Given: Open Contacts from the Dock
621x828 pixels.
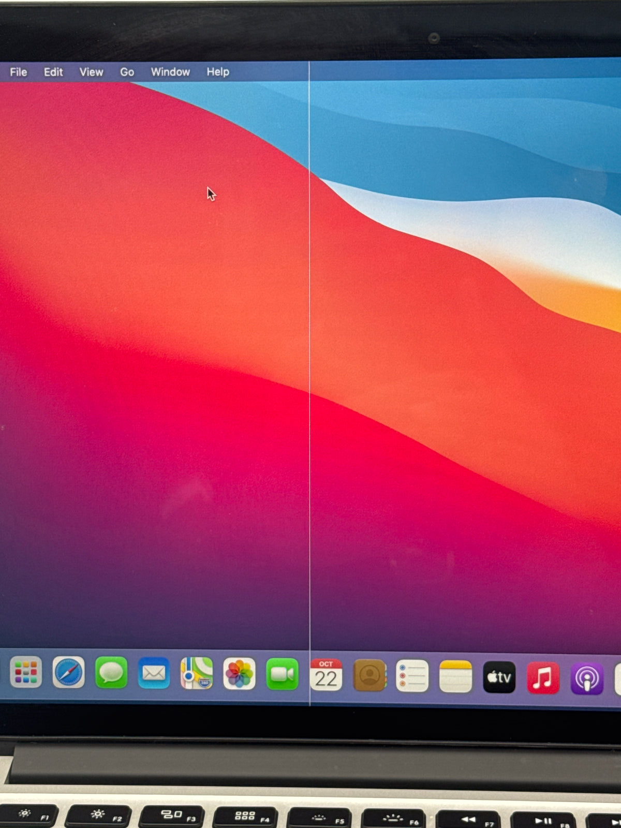Looking at the screenshot, I should [x=369, y=675].
